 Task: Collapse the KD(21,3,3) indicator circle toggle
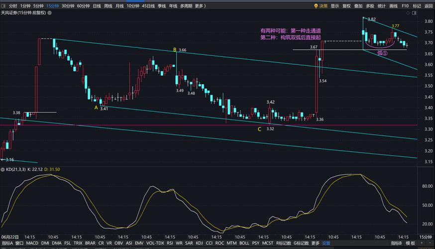[x=3, y=169]
